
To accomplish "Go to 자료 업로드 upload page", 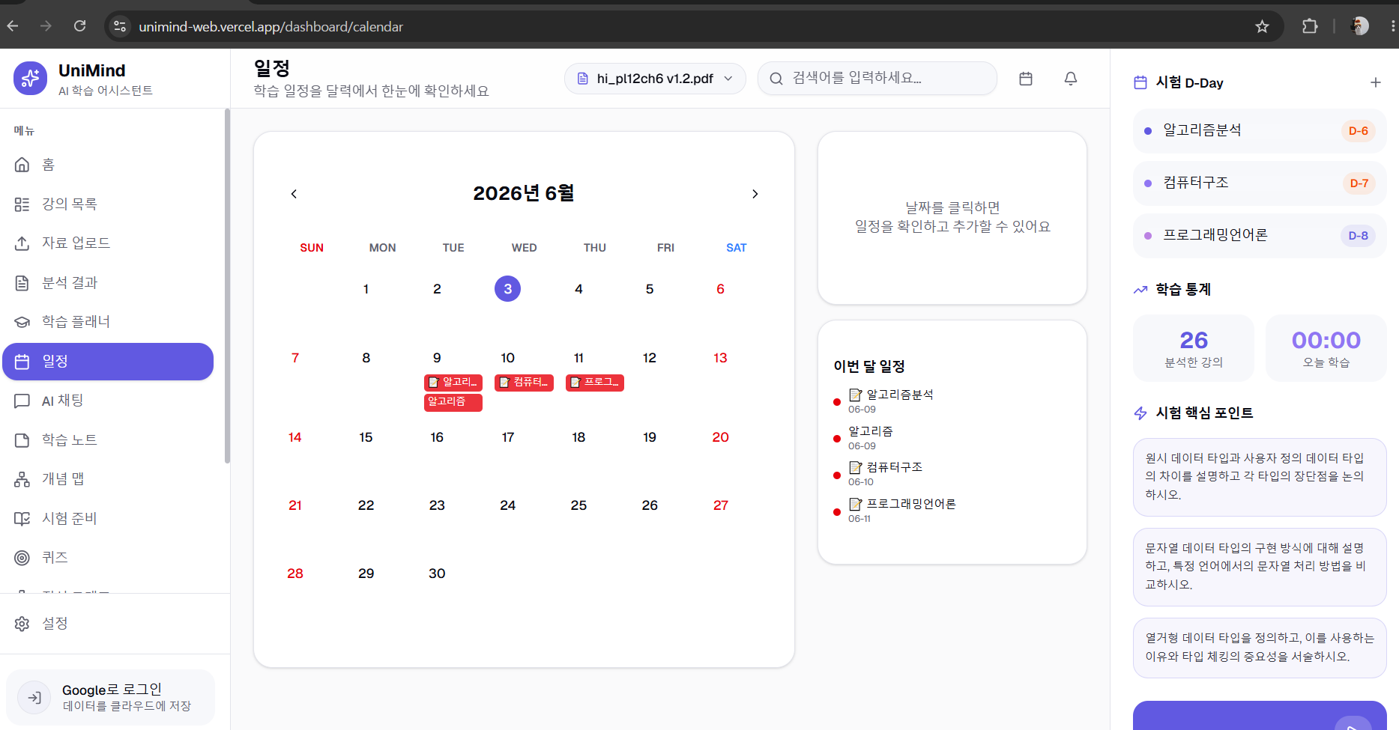I will (x=108, y=243).
